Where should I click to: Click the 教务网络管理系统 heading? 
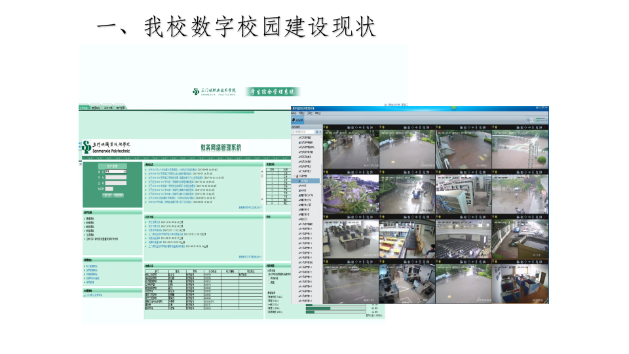[221, 147]
